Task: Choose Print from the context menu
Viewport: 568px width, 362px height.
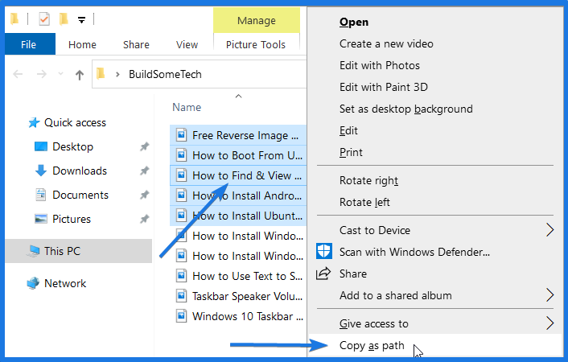Action: coord(351,153)
